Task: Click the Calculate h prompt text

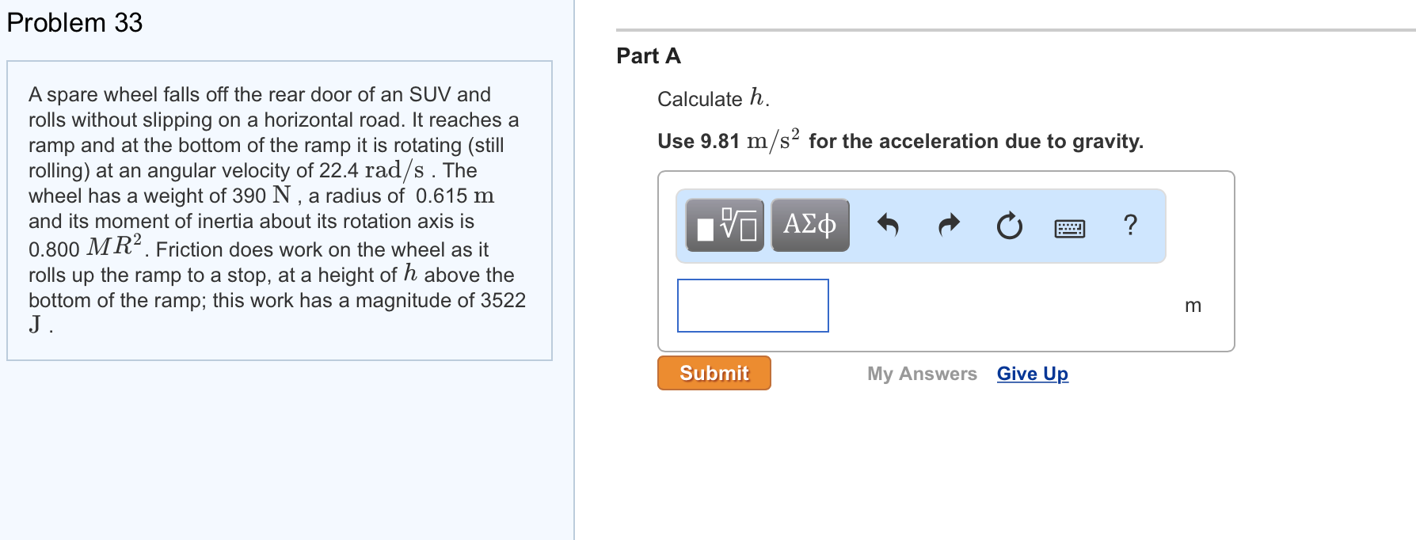Action: (x=714, y=98)
